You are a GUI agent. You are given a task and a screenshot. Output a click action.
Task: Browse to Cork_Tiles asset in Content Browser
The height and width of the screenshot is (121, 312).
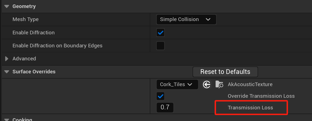coord(219,84)
